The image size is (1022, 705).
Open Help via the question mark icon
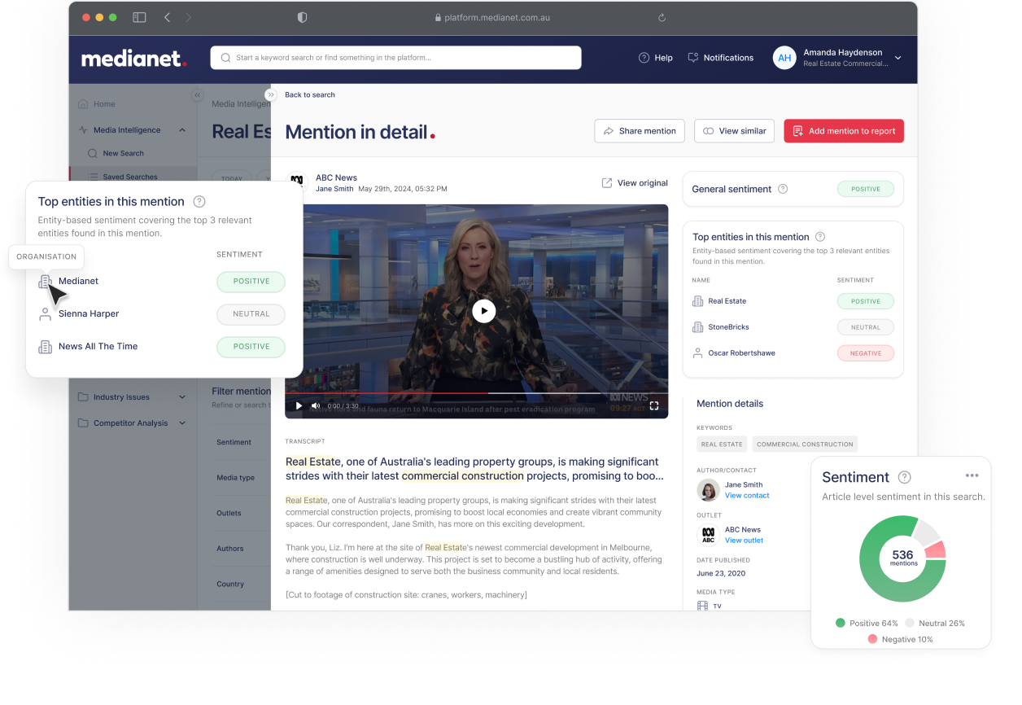pyautogui.click(x=642, y=58)
